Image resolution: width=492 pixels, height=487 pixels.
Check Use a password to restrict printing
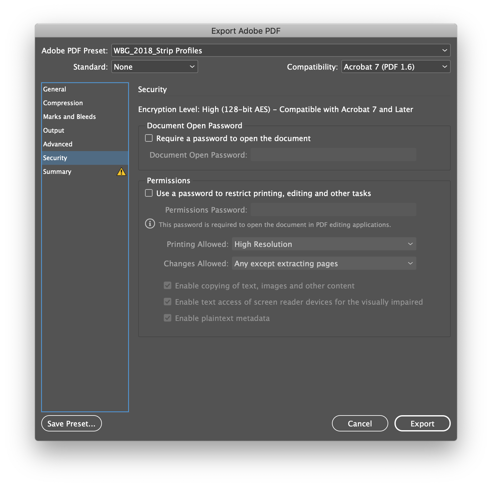point(149,193)
